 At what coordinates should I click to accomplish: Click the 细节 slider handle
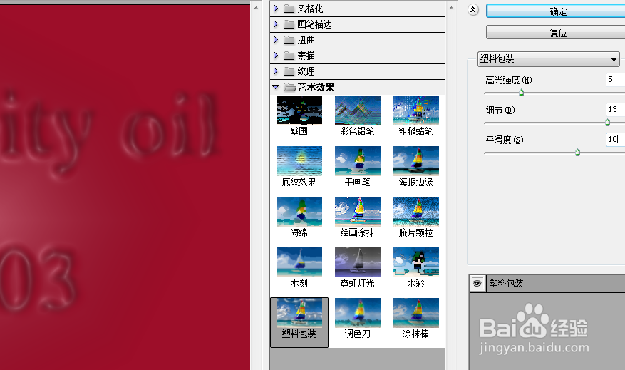(607, 123)
